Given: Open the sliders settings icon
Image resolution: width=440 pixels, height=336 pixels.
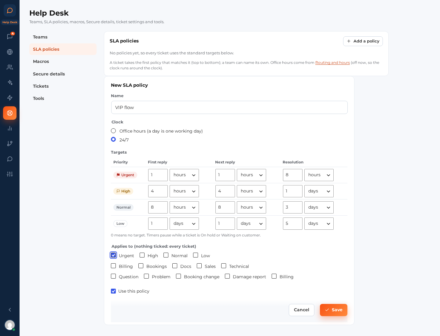Looking at the screenshot, I should pos(10,174).
